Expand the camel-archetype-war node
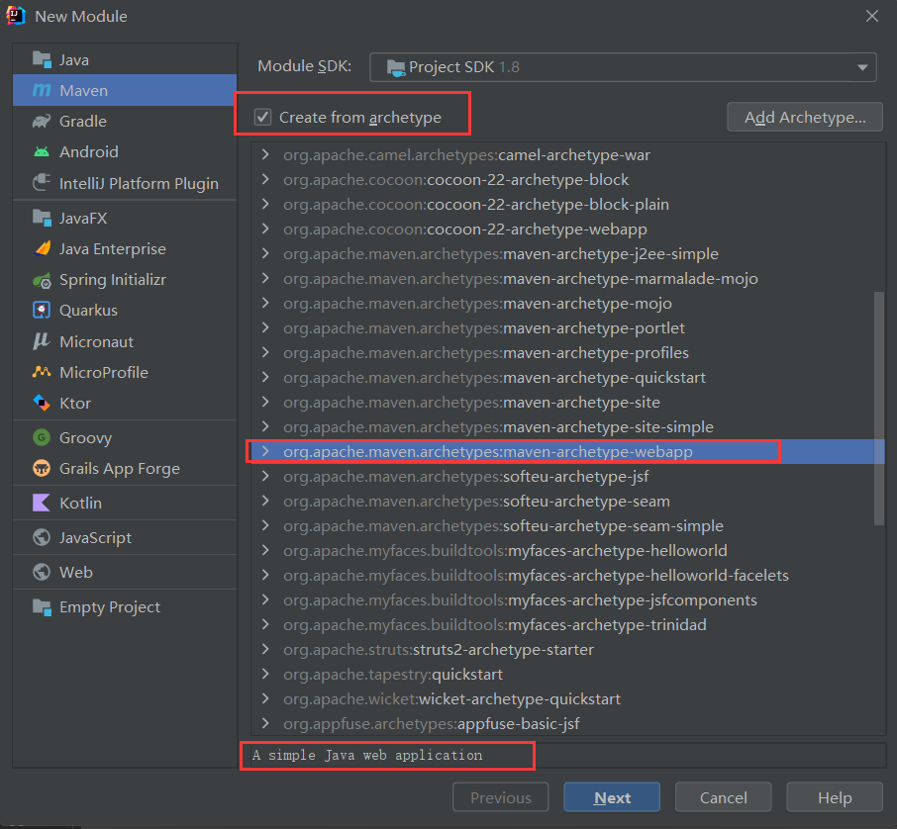 [x=265, y=154]
